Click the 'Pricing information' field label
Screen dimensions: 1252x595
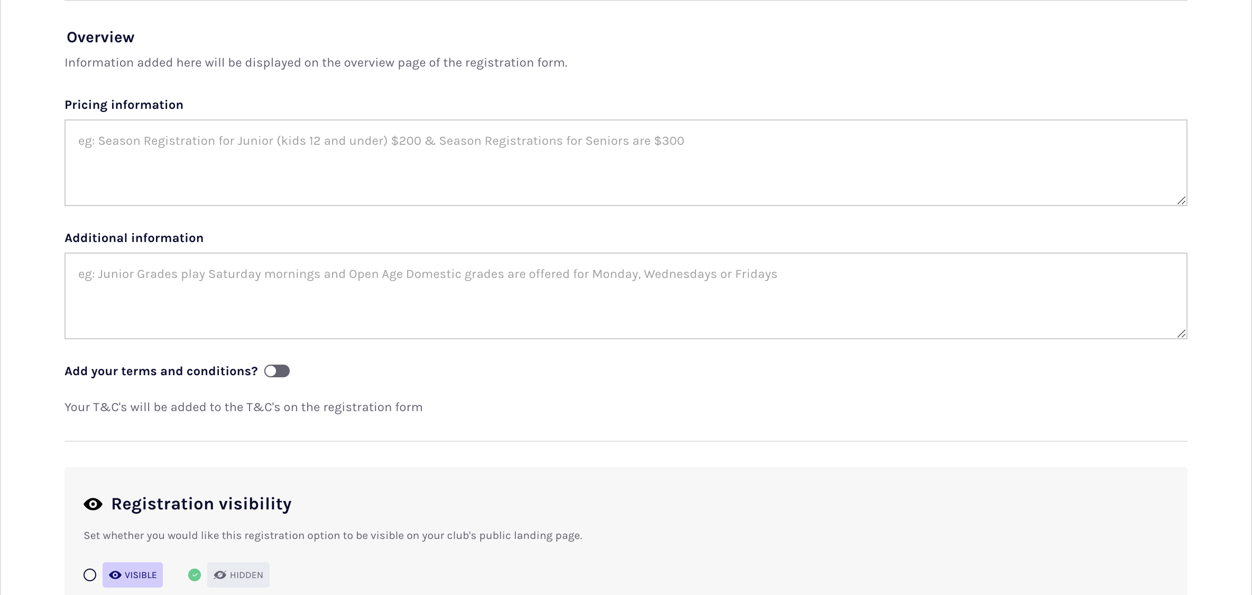tap(124, 105)
